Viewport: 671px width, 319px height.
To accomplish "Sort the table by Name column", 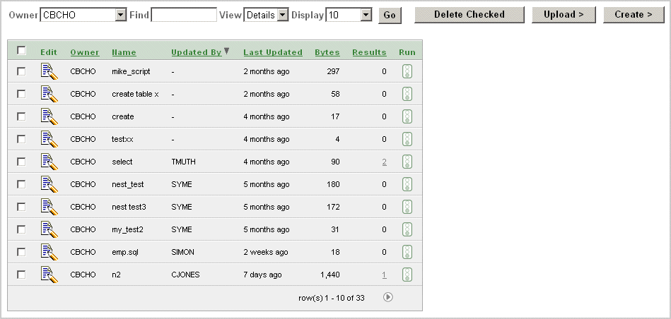I will tap(124, 52).
